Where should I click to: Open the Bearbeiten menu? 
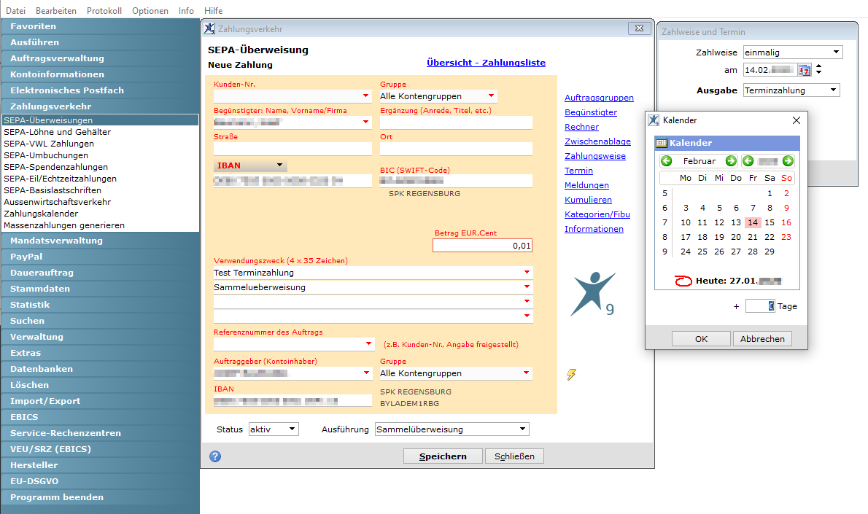click(x=56, y=10)
